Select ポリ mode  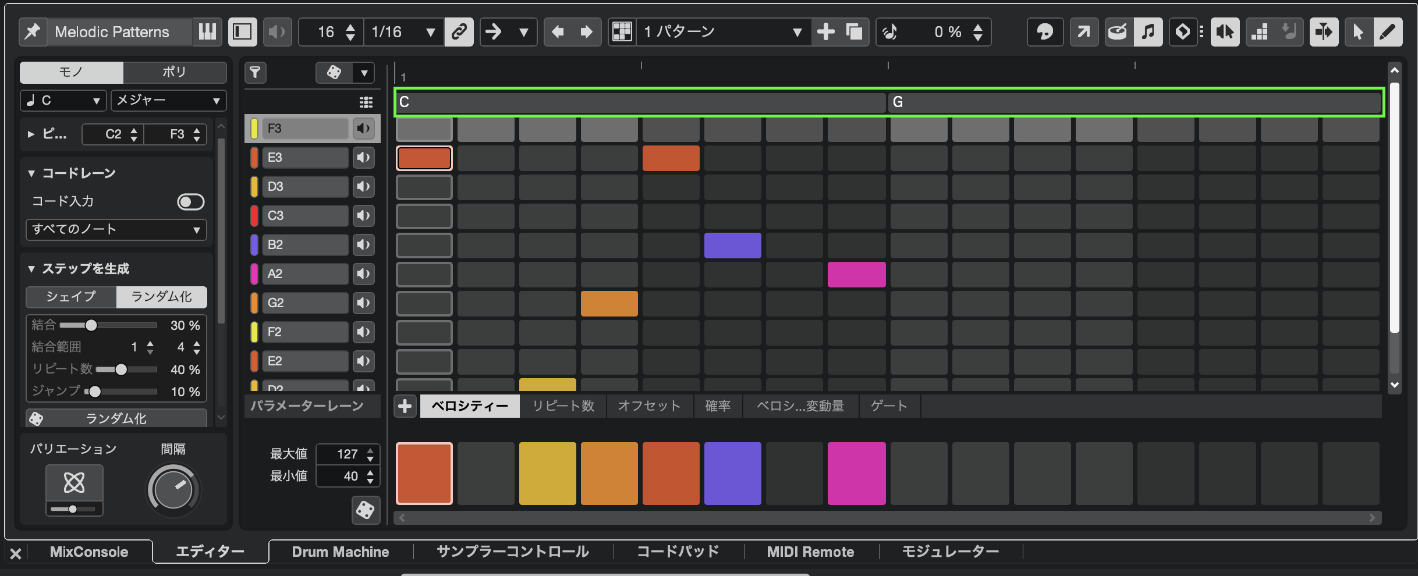pyautogui.click(x=175, y=72)
